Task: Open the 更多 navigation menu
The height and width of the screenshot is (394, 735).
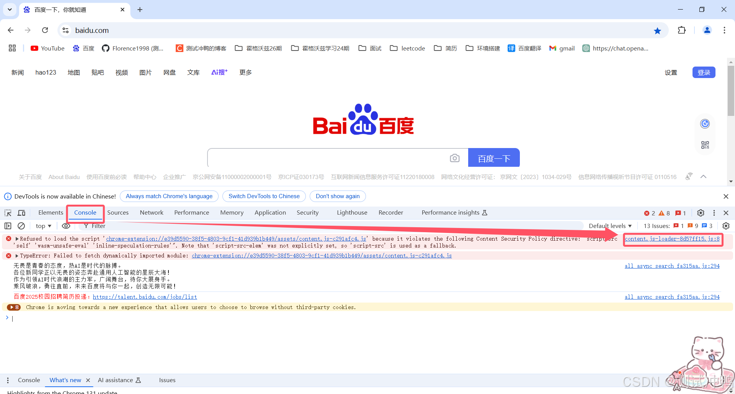Action: coord(245,72)
